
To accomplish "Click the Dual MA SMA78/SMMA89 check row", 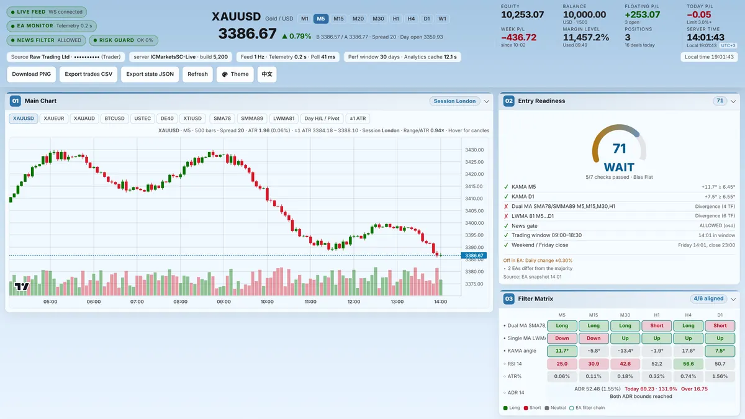I will tap(619, 206).
